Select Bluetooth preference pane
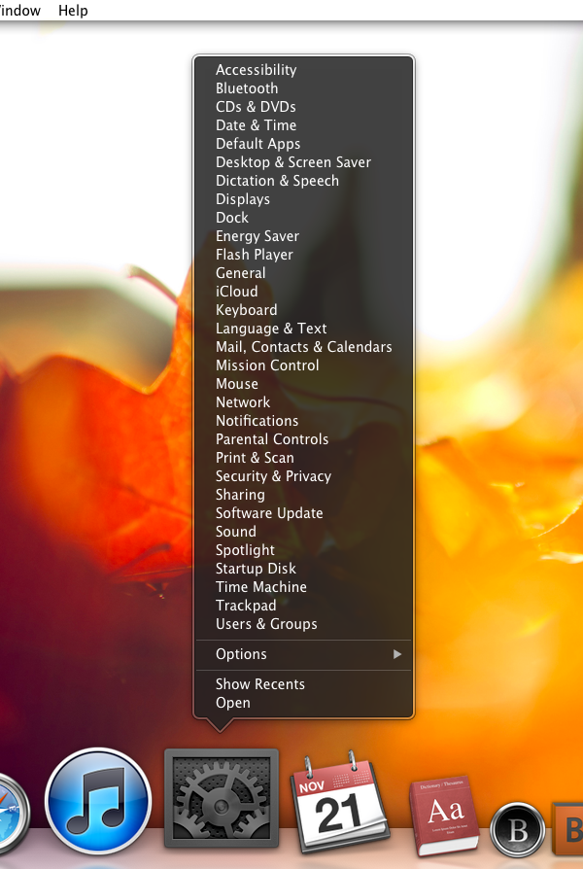Screen dimensions: 583x869 coord(247,88)
